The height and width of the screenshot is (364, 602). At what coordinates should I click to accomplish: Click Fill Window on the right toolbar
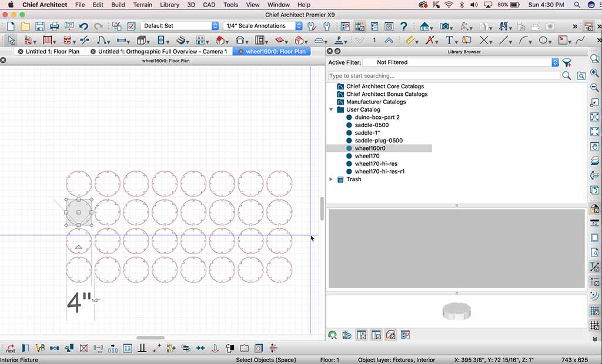(x=595, y=131)
